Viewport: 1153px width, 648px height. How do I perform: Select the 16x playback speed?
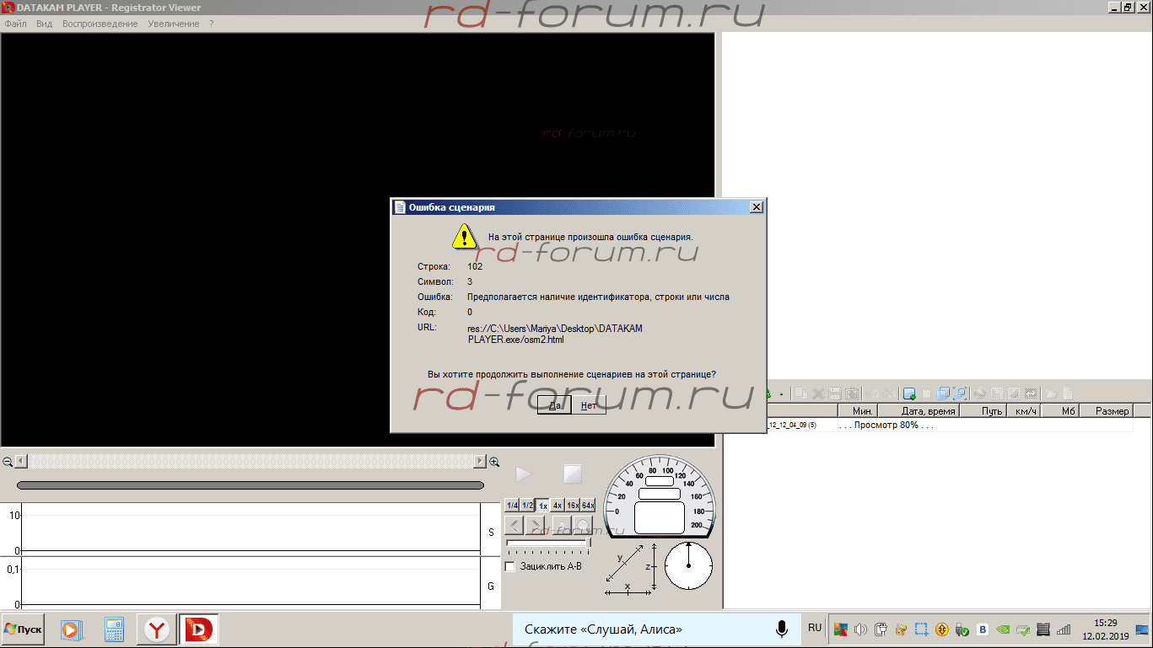pos(573,506)
